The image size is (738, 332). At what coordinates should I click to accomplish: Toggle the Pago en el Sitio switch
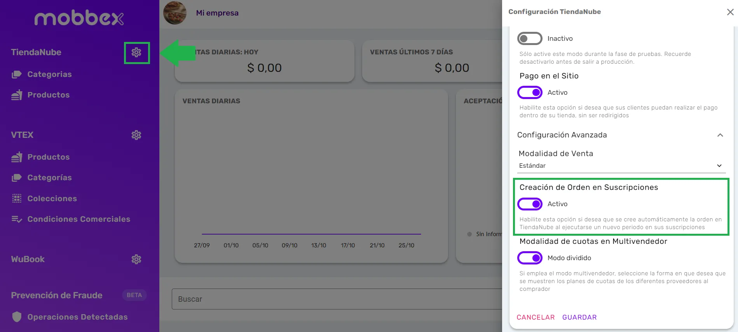[x=530, y=92]
